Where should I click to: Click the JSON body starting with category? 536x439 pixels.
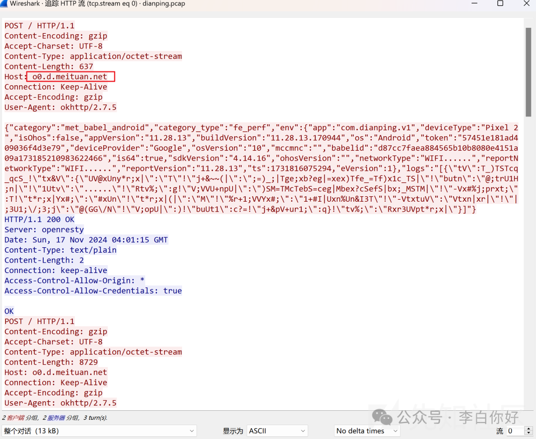261,168
